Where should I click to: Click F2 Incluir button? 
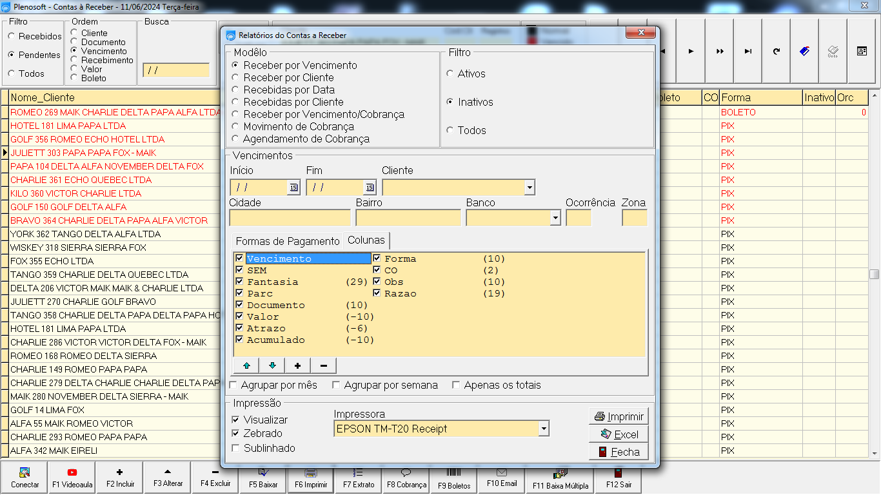point(120,478)
